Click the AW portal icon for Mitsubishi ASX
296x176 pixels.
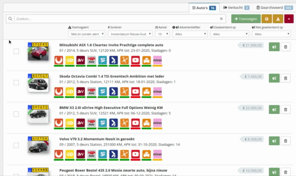[x=80, y=60]
